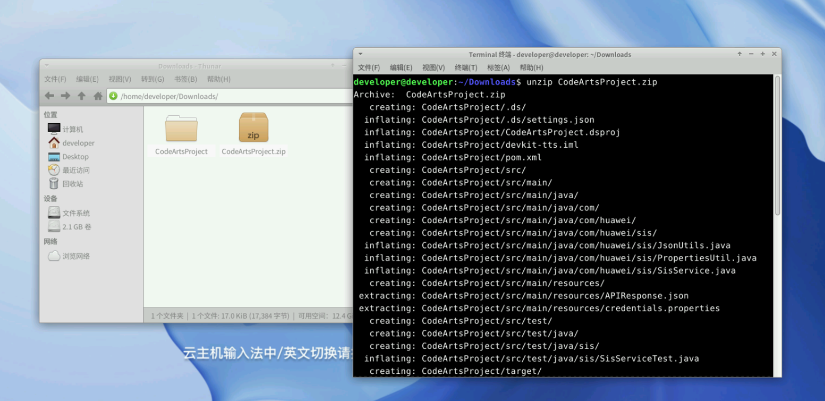Open Terminal 帮助(H) menu

pos(531,67)
